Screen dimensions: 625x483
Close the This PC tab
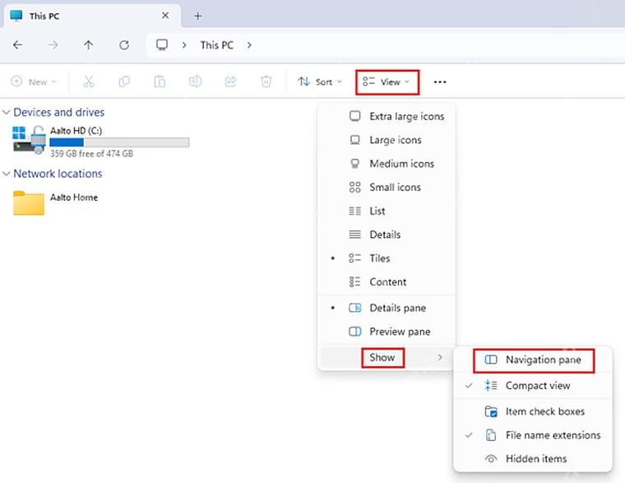click(x=165, y=16)
